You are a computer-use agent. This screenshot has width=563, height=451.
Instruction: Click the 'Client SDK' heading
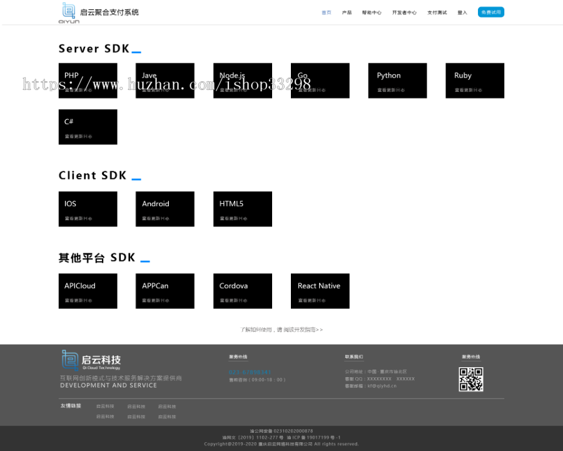[93, 175]
